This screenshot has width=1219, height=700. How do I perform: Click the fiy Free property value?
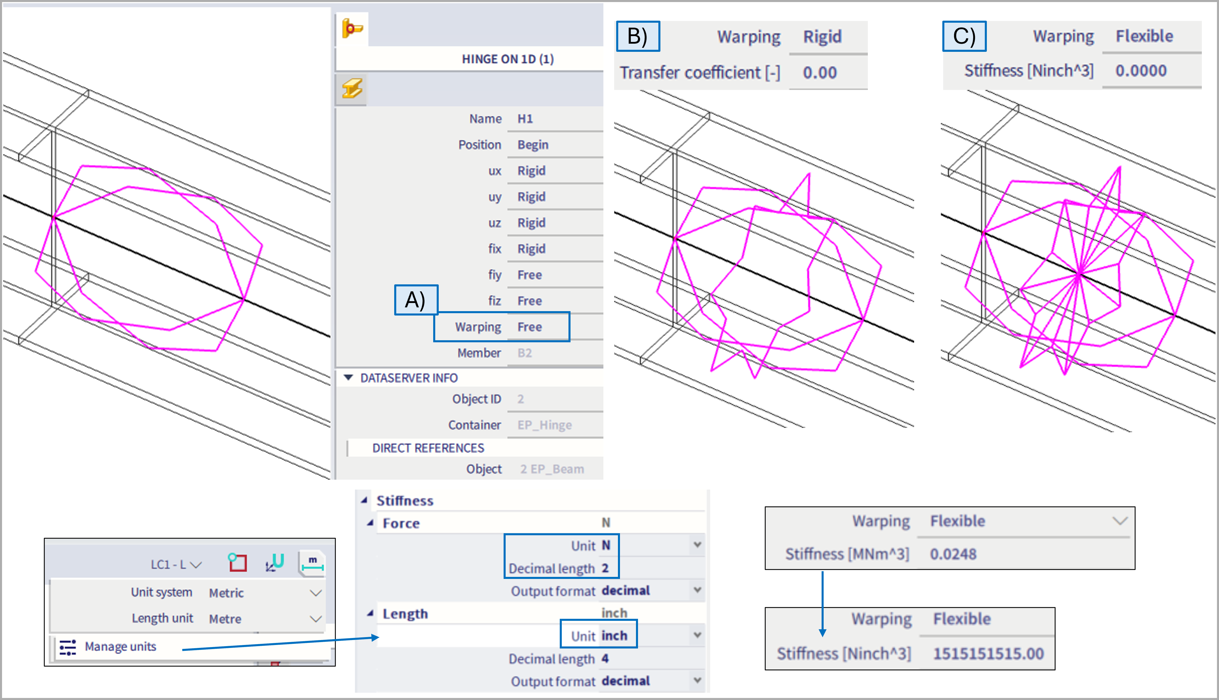point(529,275)
